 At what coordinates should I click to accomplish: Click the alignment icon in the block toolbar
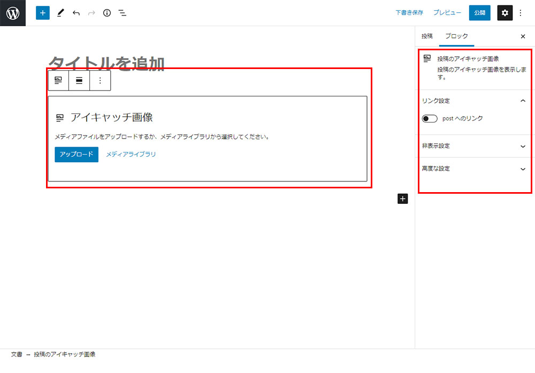(x=79, y=80)
